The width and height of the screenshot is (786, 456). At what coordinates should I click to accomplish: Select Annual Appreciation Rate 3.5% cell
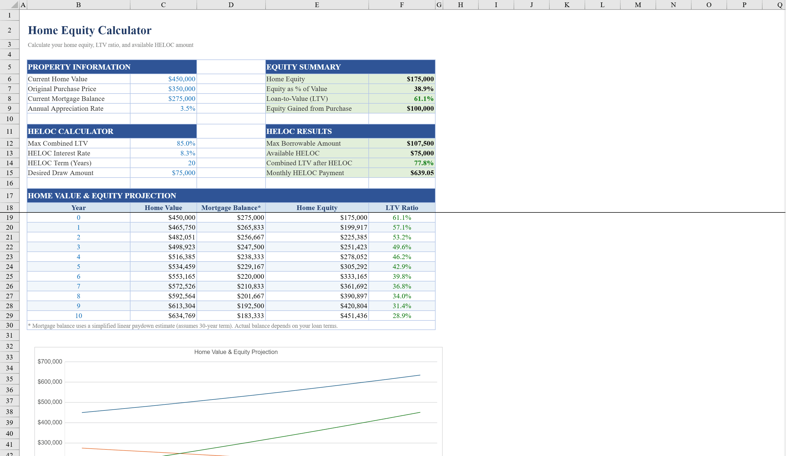163,109
